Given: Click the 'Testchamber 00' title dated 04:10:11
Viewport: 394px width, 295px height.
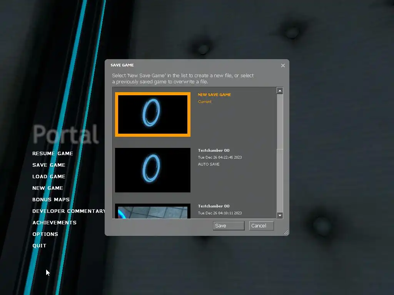Looking at the screenshot, I should tap(214, 206).
